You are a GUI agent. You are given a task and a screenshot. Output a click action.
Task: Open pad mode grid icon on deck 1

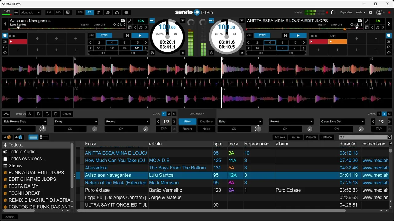point(130,27)
